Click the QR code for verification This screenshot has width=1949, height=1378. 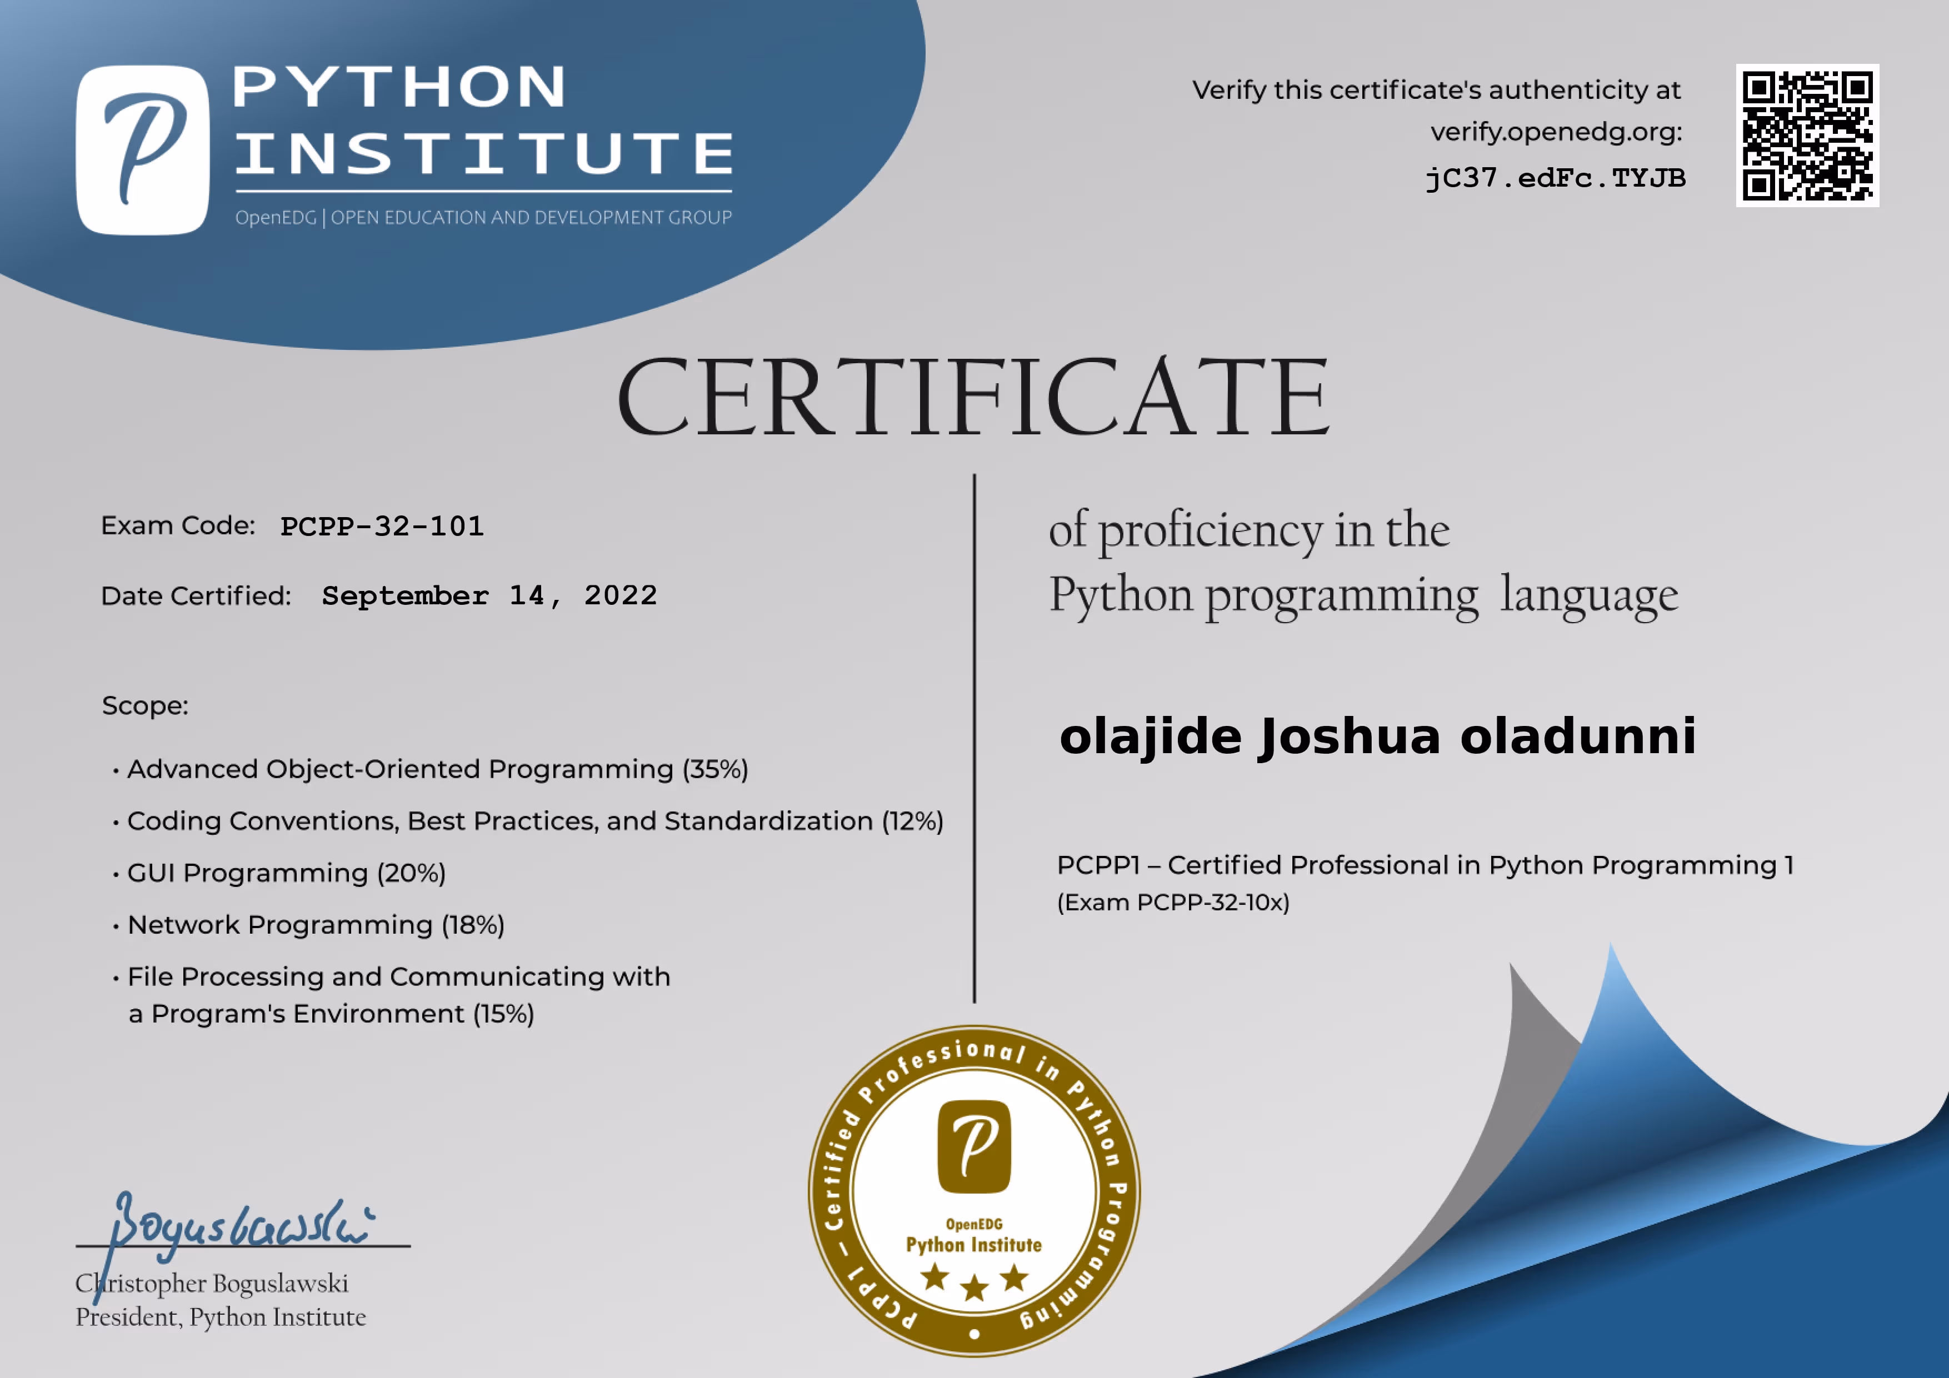(1806, 136)
